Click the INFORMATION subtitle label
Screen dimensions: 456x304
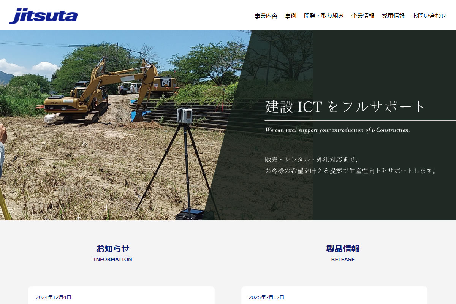(x=112, y=260)
